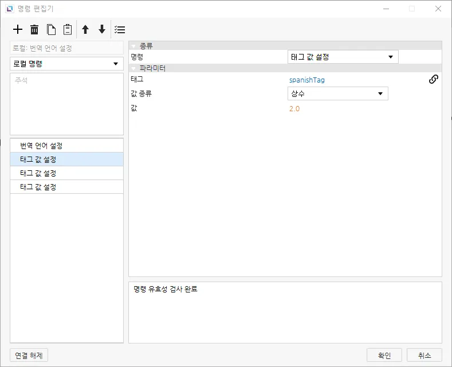Collapse the 파라미터 section header
The height and width of the screenshot is (367, 452).
134,68
